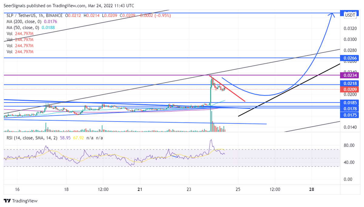
Task: Click the 0.0175 price level label
Action: pos(350,115)
